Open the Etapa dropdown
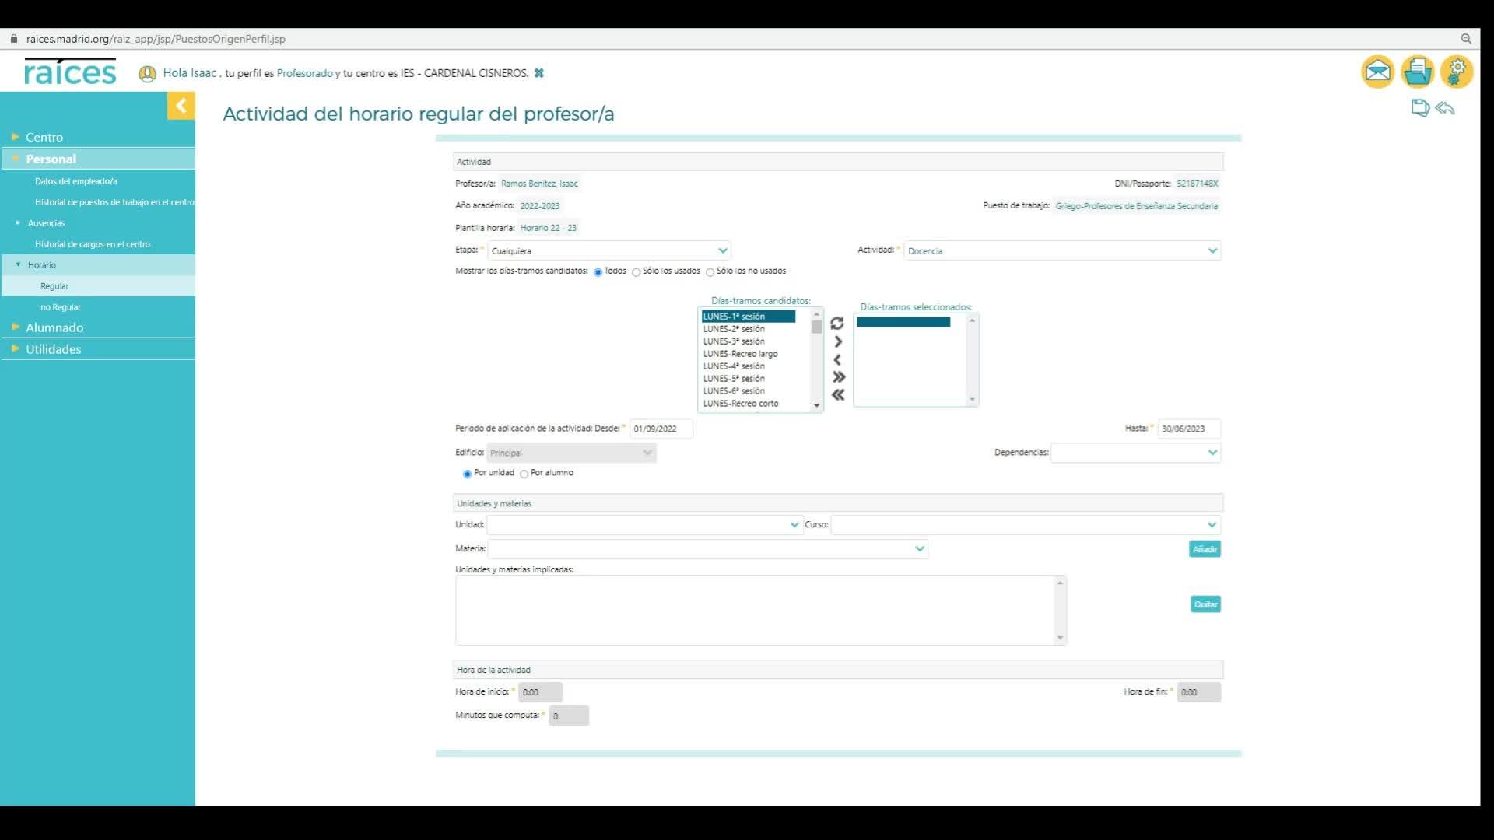The image size is (1494, 840). (x=608, y=250)
